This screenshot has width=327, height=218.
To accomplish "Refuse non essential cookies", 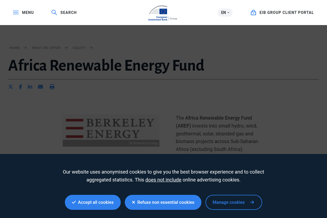I will 163,202.
